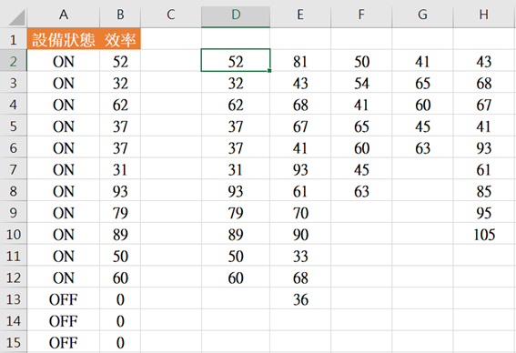The image size is (516, 353).
Task: Click the orange 設備狀態 header cell
Action: (x=64, y=39)
